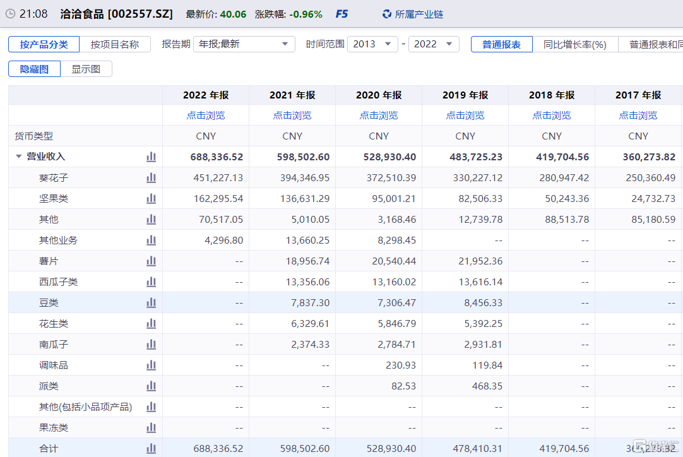Click the chart icon beside 西瓜子类
Image resolution: width=683 pixels, height=457 pixels.
[151, 282]
